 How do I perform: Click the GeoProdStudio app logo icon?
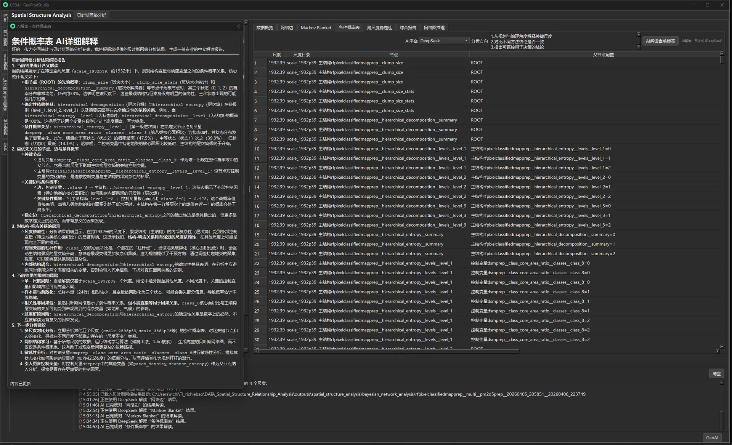(x=5, y=5)
